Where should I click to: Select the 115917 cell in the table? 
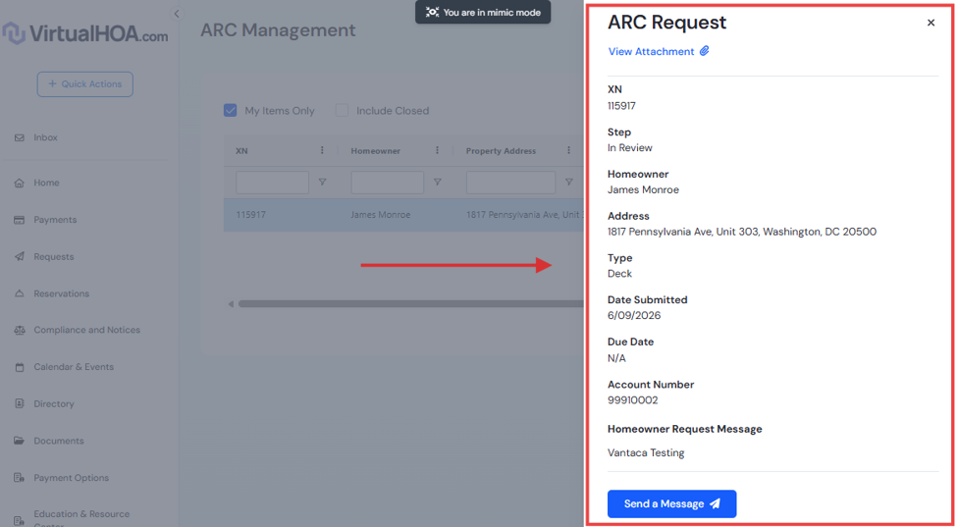[251, 215]
